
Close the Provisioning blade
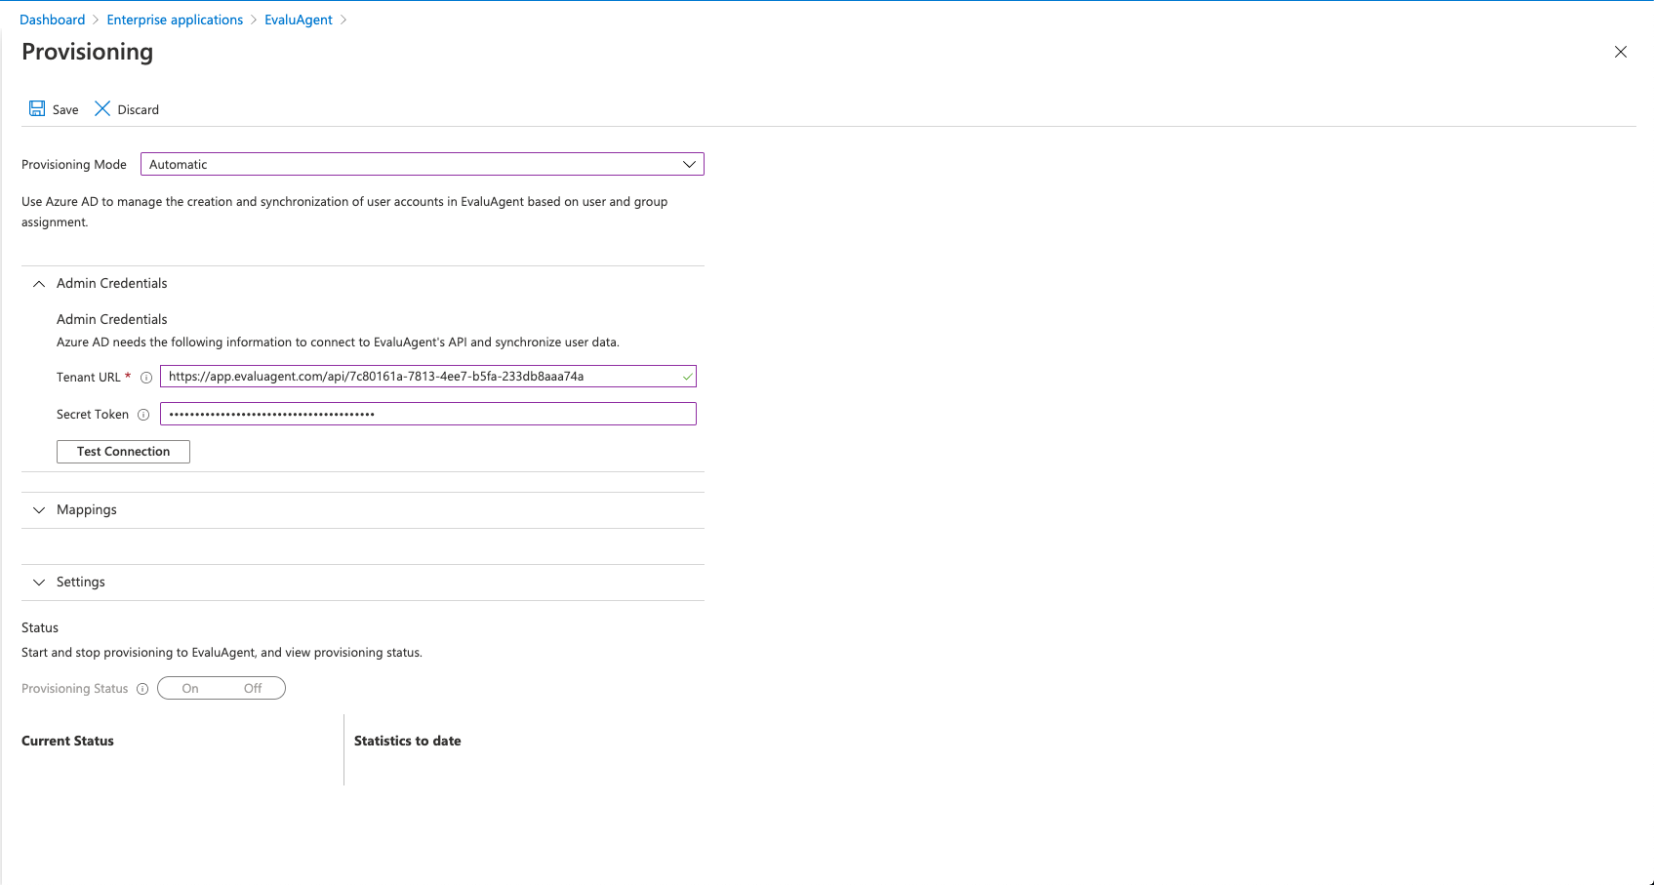coord(1621,52)
